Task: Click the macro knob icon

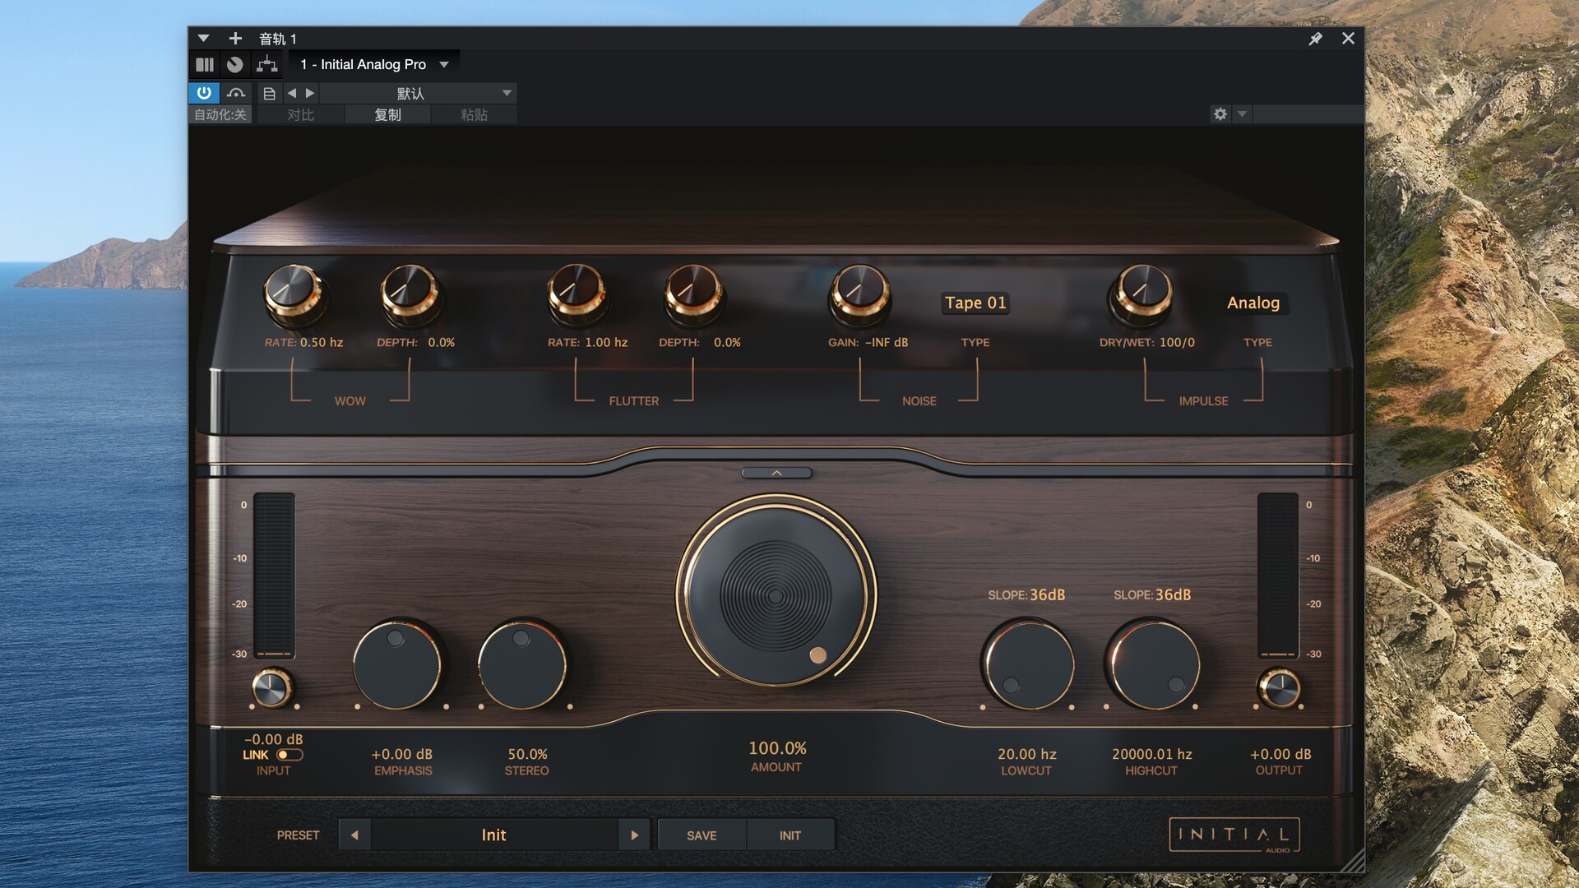Action: click(235, 64)
